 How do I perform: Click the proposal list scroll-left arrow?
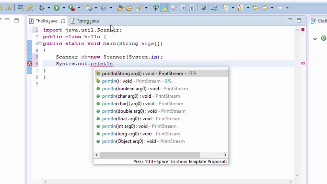[97, 155]
